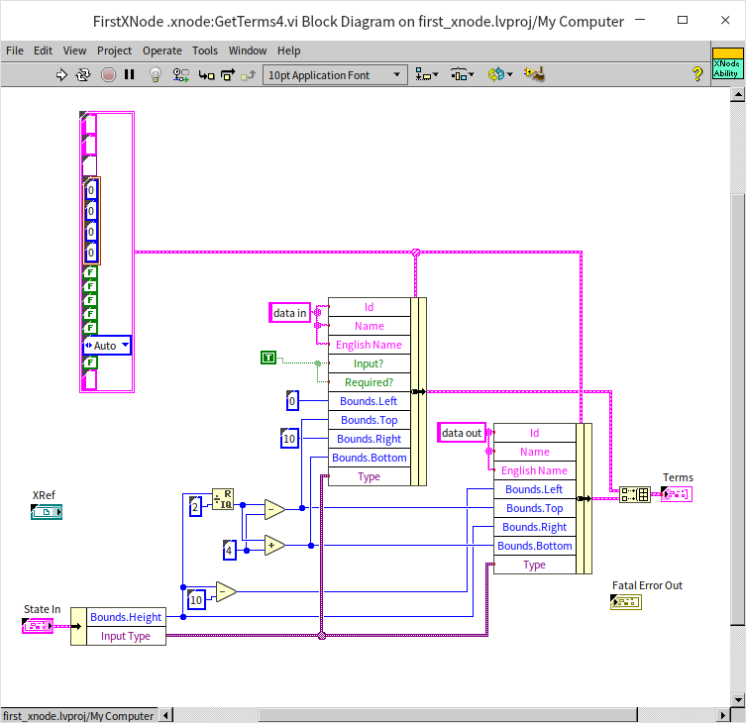Select the State In control terminal
The height and width of the screenshot is (723, 746).
38,626
